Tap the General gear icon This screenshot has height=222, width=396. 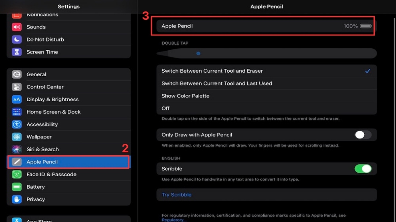[17, 74]
